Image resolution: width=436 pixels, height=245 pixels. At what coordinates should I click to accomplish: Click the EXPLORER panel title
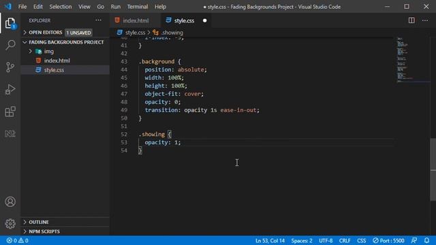pyautogui.click(x=40, y=20)
